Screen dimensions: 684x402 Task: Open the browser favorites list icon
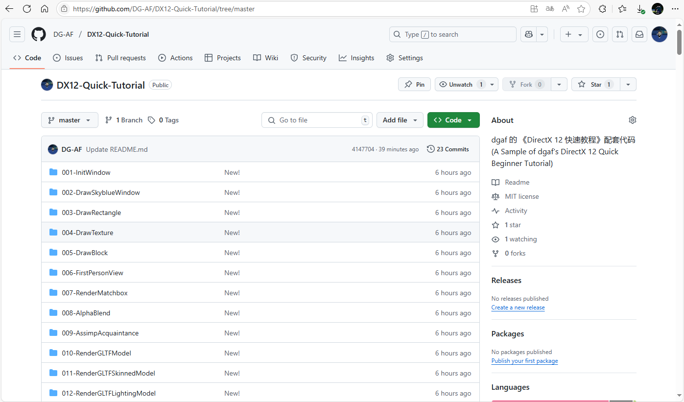click(622, 9)
